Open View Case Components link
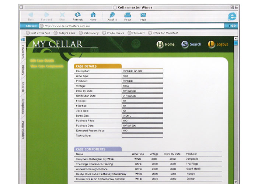The image size is (258, 184). coord(47,66)
